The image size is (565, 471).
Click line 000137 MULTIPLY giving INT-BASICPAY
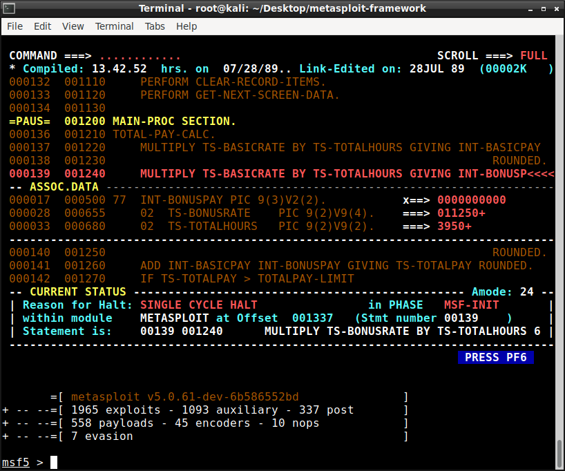click(275, 148)
